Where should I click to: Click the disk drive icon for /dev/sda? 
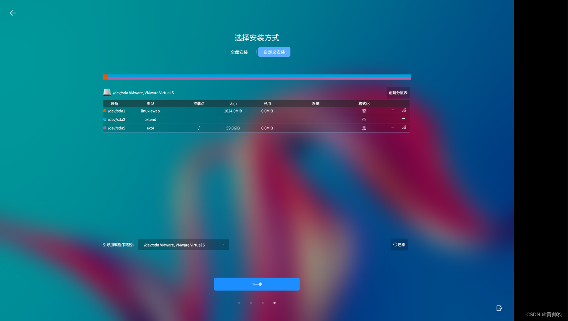[107, 93]
